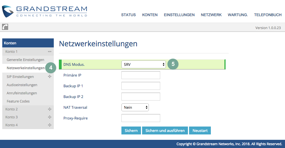
Task: Select Konto 4 in sidebar
Action: (11, 125)
